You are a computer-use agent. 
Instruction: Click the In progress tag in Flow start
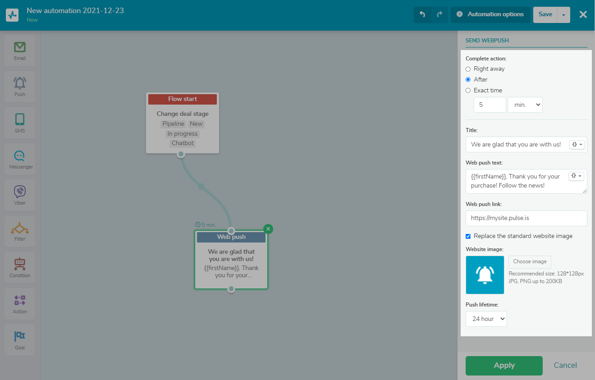183,134
